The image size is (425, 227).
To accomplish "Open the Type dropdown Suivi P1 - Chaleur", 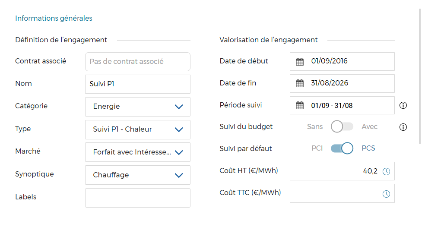I will tap(137, 129).
